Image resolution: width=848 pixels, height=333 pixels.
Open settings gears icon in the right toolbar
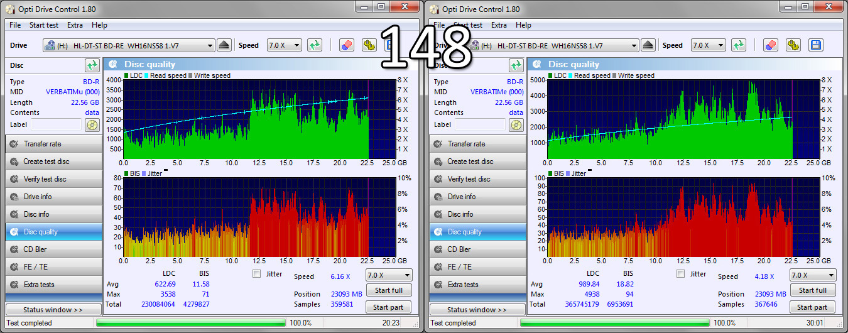coord(793,45)
